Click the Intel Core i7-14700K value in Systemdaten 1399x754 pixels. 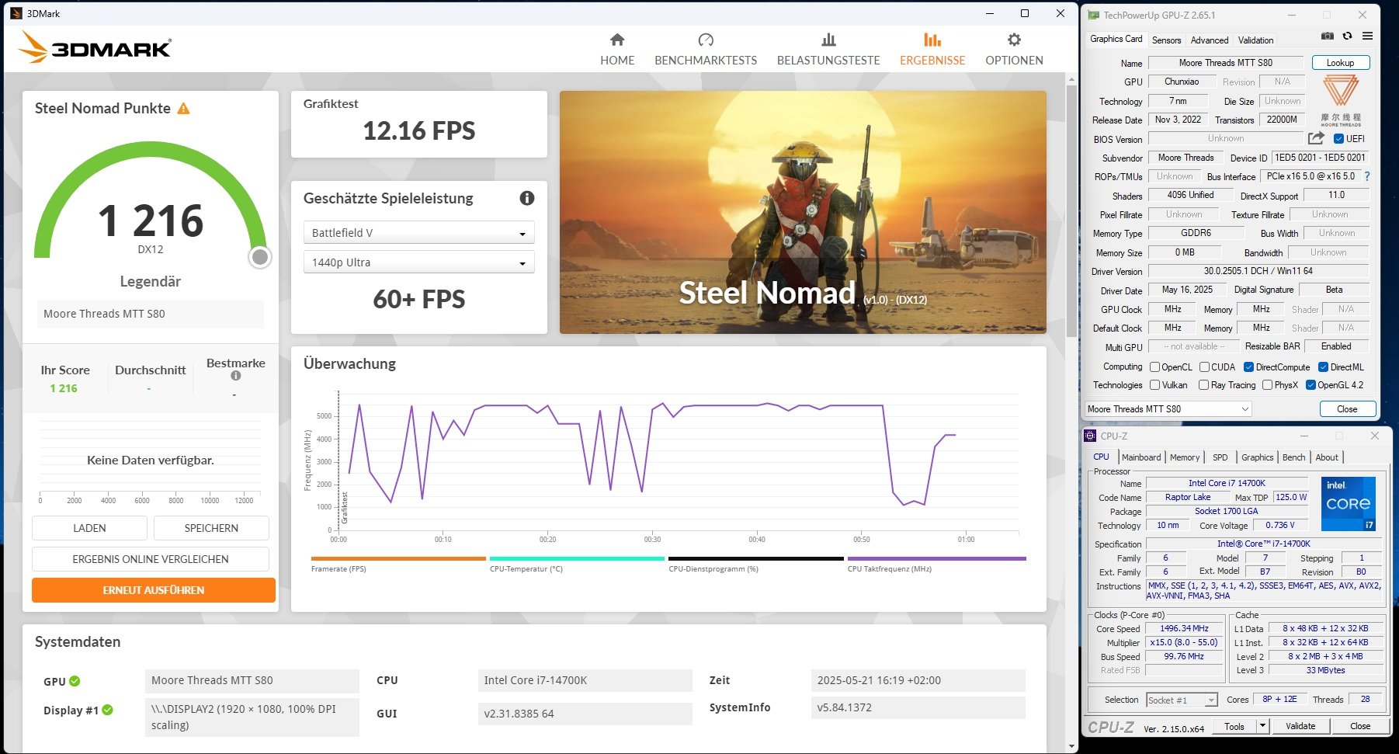(x=585, y=680)
